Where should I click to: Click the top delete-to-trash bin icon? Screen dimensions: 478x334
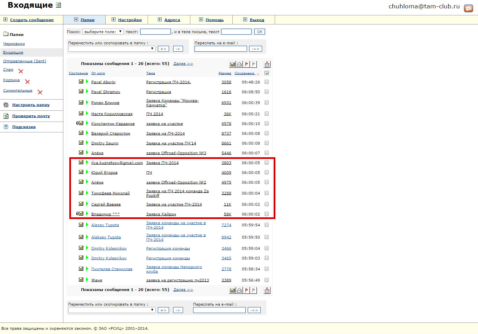pos(267,64)
